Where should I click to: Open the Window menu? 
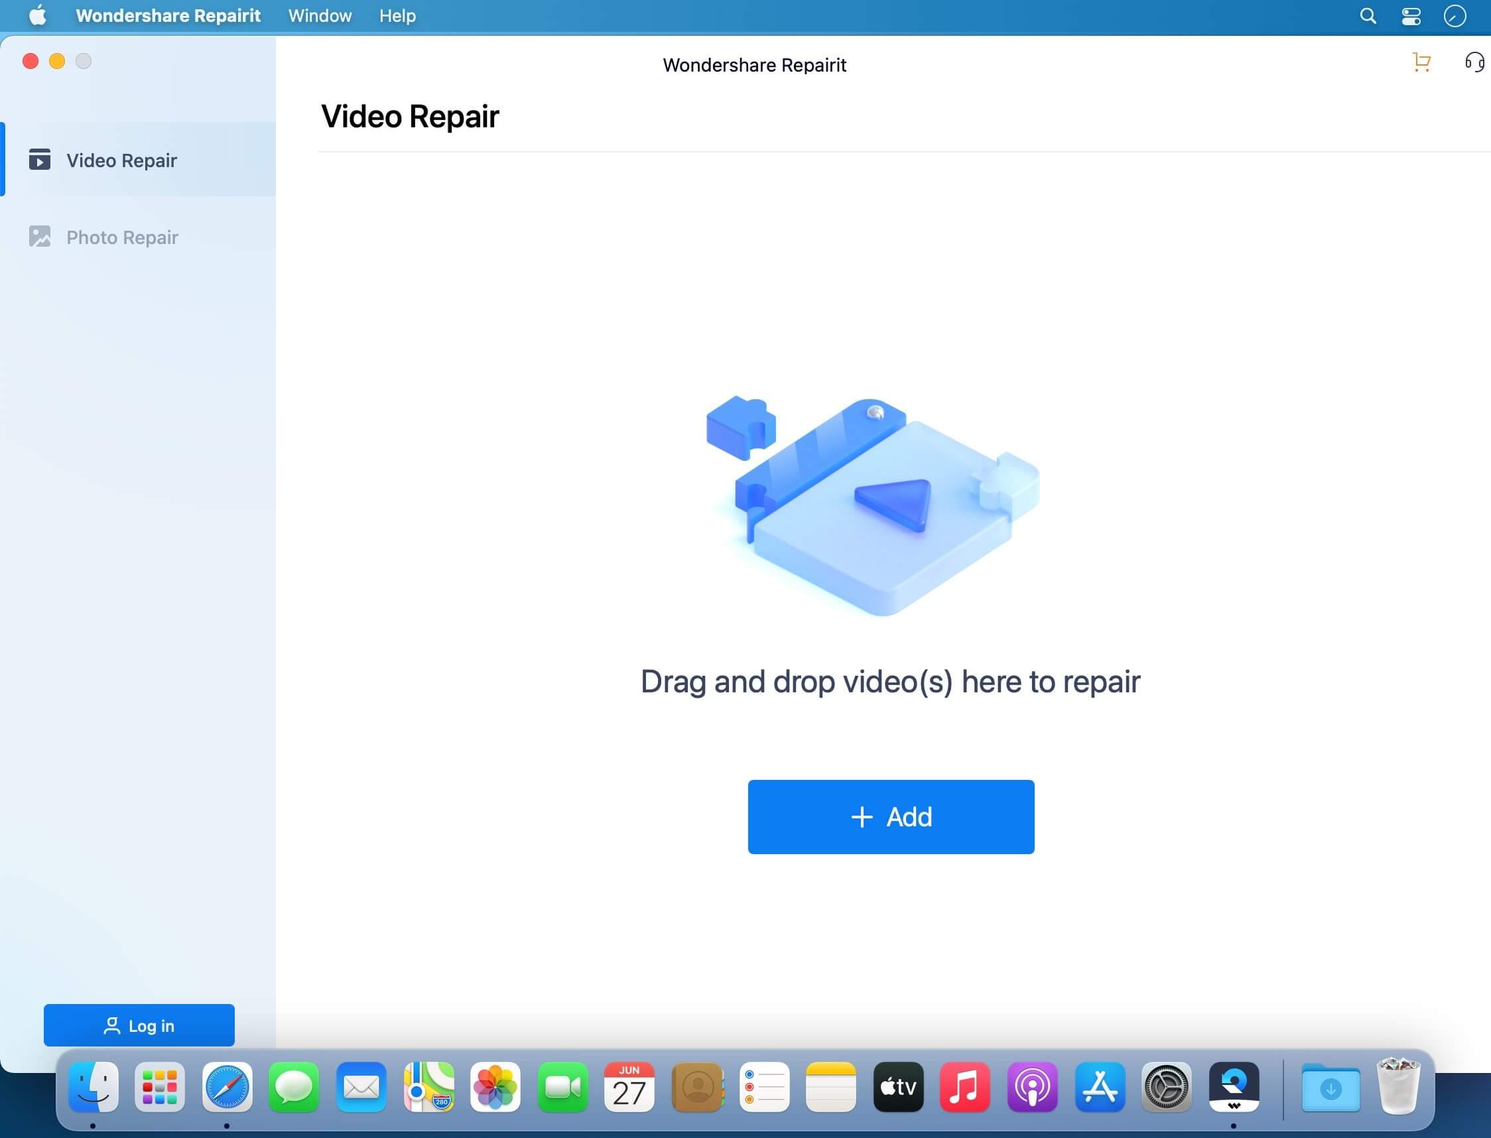319,15
